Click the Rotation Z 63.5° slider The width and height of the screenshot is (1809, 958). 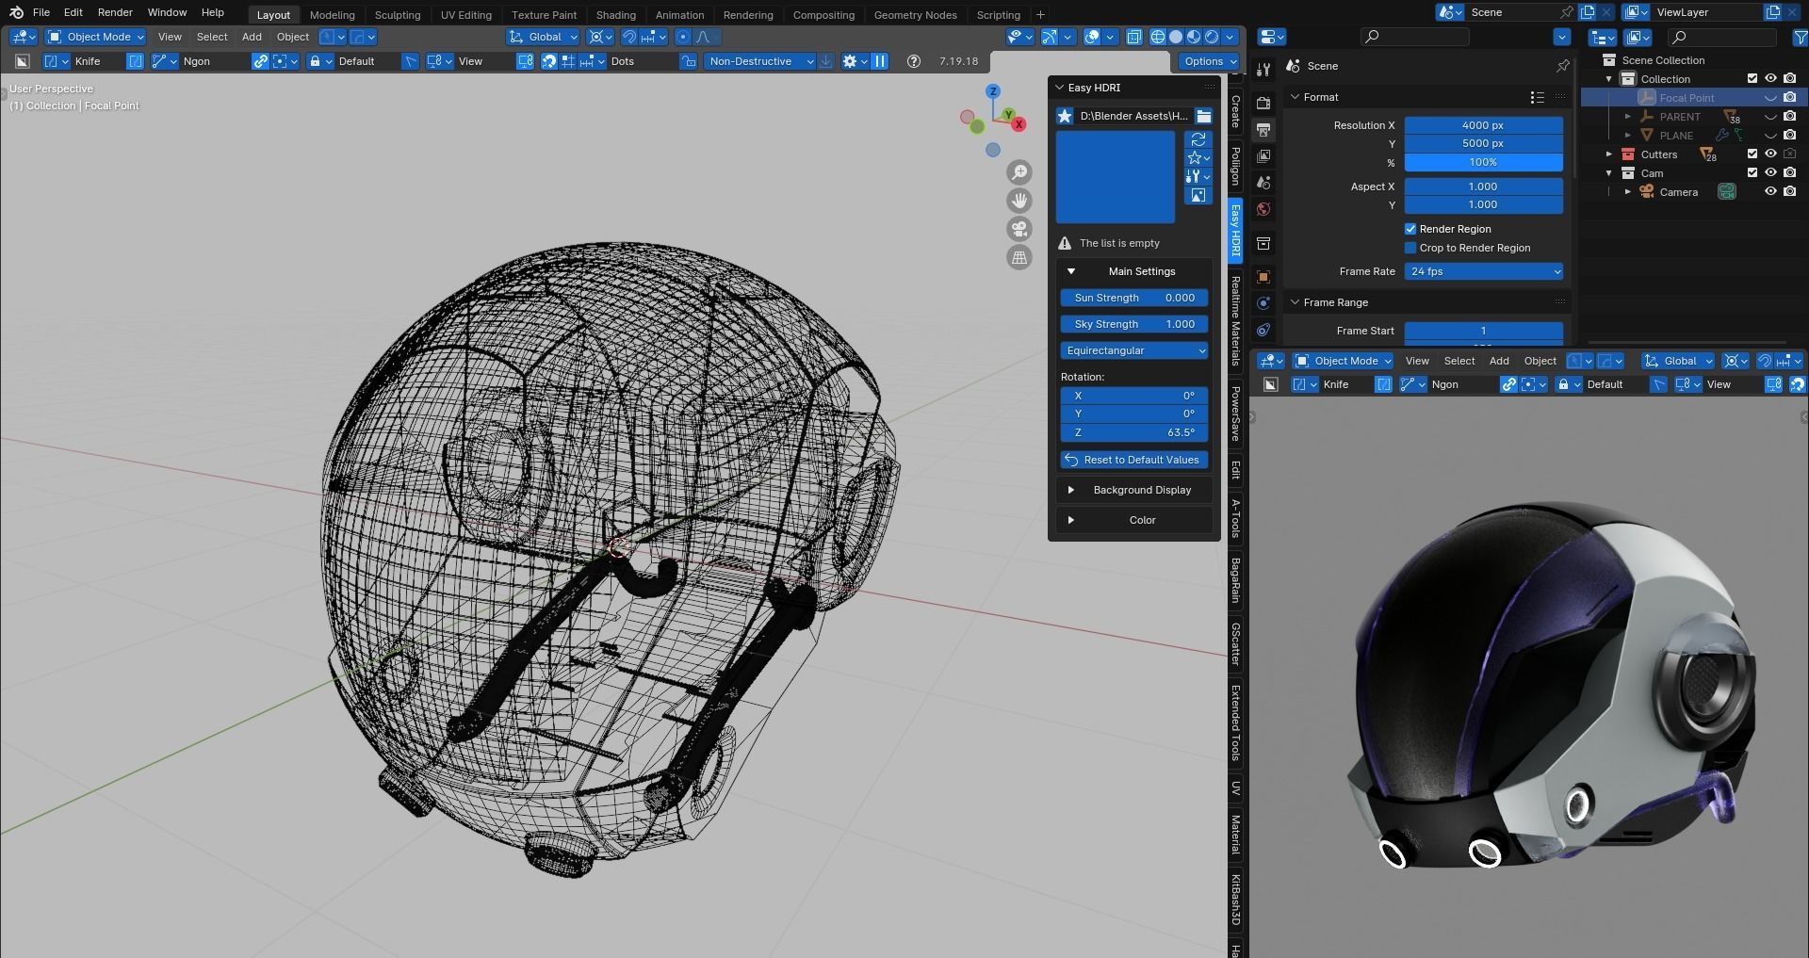[1133, 432]
